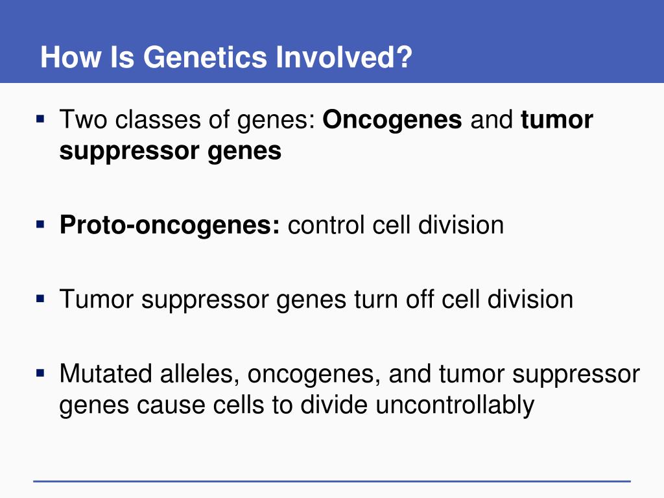664x498 pixels.
Task: Click the bullet marker before 'Proto-oncogenes'
Action: tap(40, 224)
